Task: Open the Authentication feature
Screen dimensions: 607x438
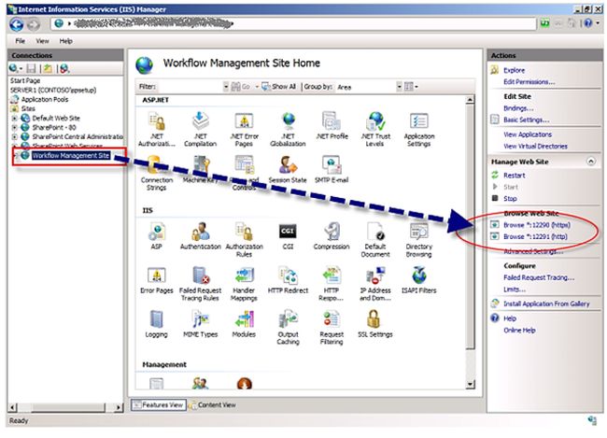Action: 201,236
